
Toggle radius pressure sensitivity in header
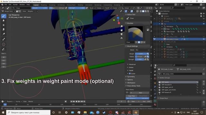click(x=66, y=8)
